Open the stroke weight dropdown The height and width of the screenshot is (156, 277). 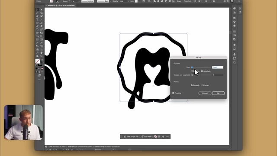pos(79,1)
